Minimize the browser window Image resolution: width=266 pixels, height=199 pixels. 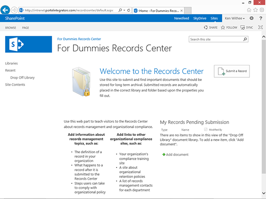click(243, 3)
